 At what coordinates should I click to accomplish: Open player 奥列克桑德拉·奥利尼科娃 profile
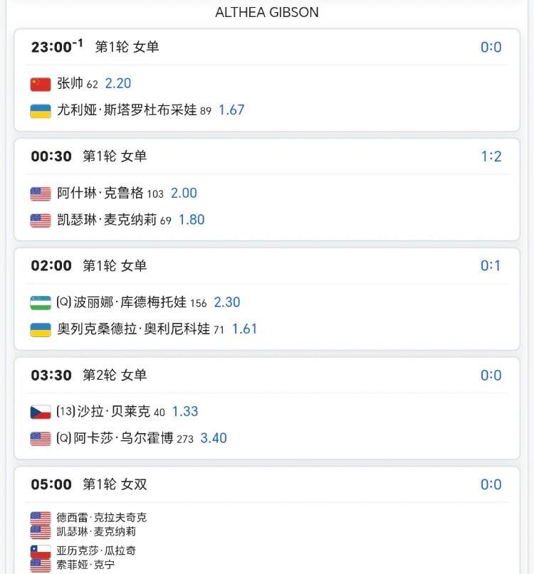tap(134, 329)
